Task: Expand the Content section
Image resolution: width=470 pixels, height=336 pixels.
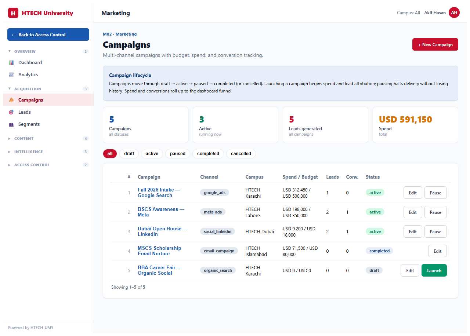Action: pos(48,139)
